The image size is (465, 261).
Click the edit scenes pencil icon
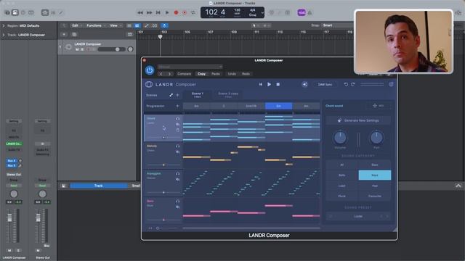pos(171,95)
